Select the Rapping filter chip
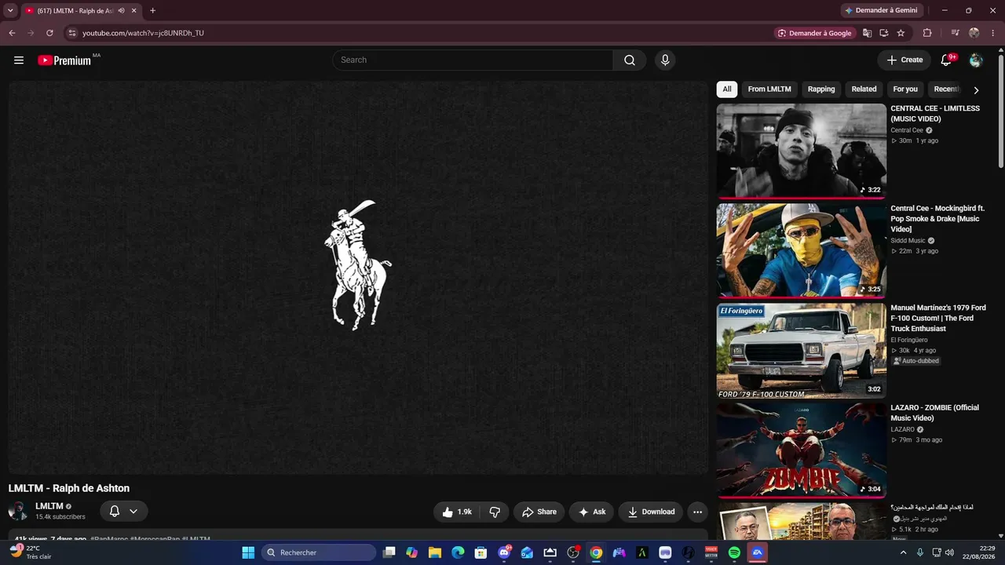This screenshot has width=1005, height=565. click(821, 89)
